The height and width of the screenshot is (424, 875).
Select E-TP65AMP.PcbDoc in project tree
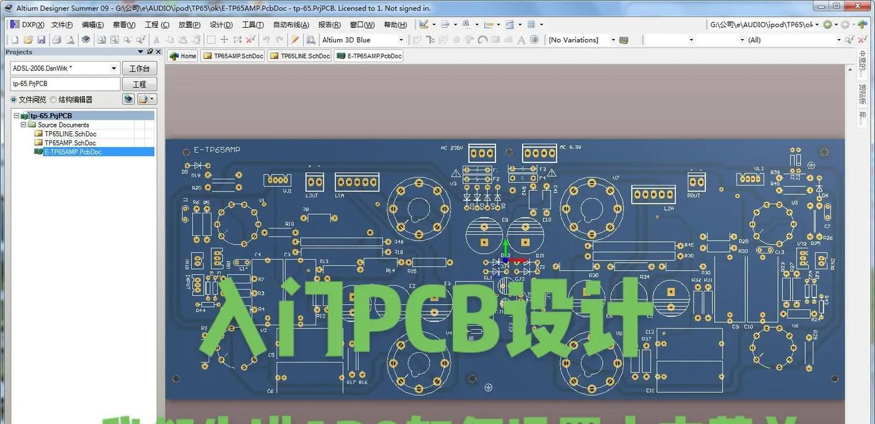point(73,152)
